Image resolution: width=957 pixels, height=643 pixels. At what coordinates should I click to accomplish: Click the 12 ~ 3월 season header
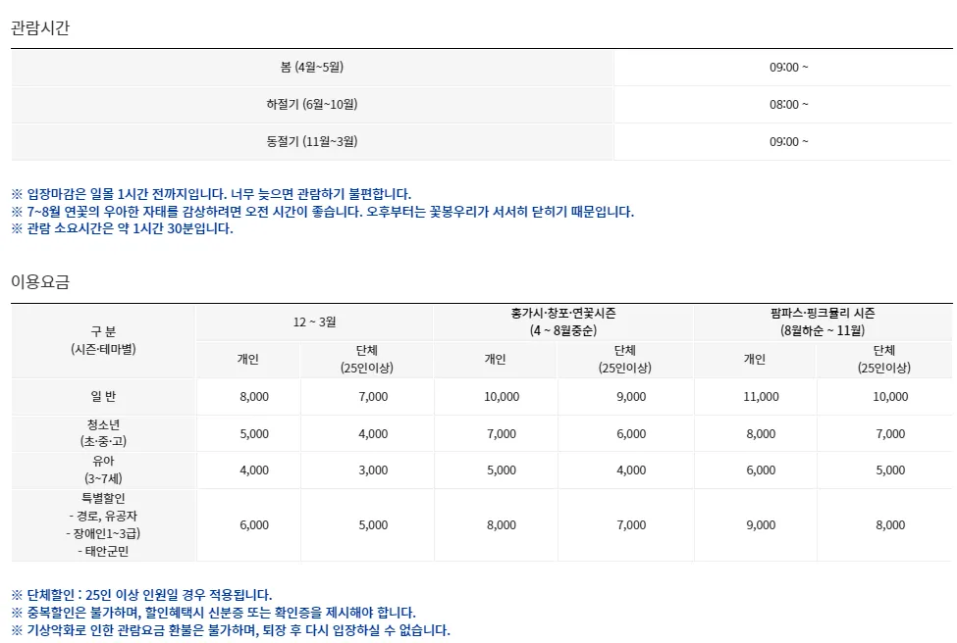pos(314,321)
